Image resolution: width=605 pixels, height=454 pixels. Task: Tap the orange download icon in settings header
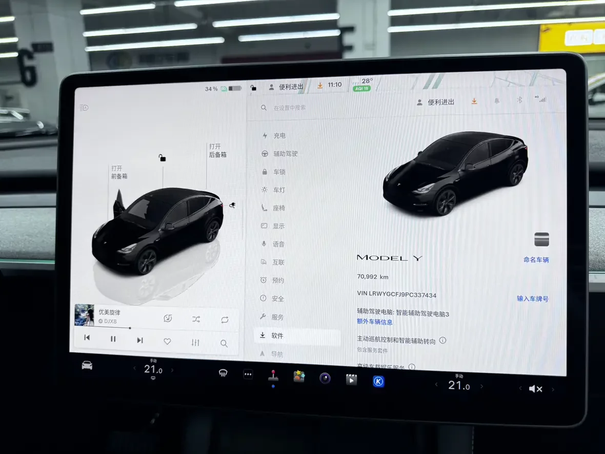pyautogui.click(x=474, y=101)
